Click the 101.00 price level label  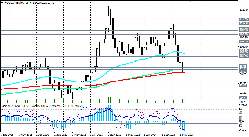pyautogui.click(x=244, y=56)
